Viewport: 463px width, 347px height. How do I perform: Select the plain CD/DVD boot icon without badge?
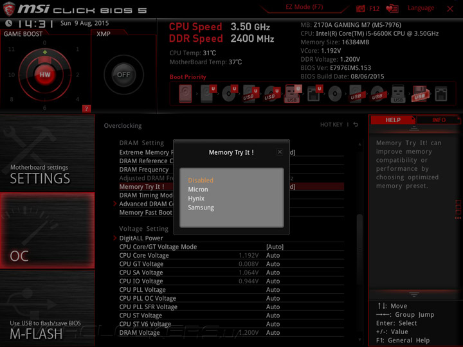[x=335, y=94]
